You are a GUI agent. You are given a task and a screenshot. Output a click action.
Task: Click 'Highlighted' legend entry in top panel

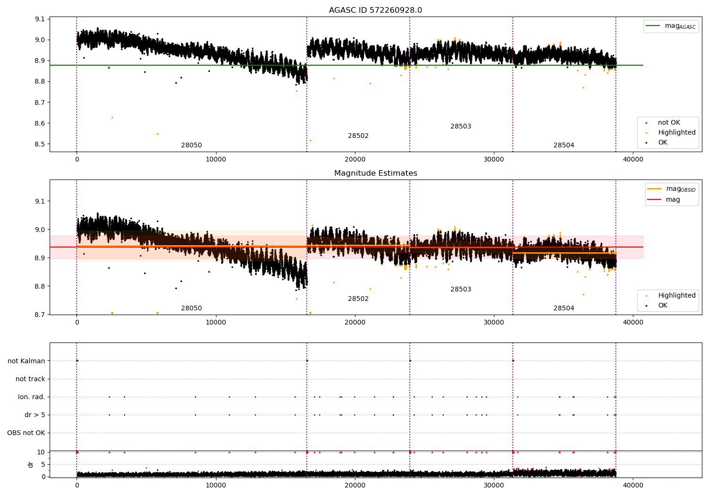[676, 133]
